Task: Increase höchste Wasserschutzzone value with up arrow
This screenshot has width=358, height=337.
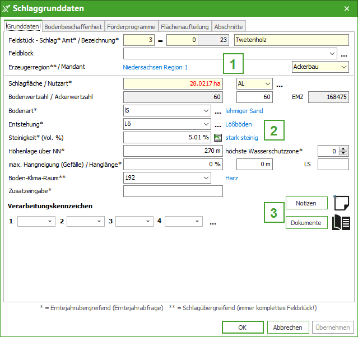Action: [344, 148]
